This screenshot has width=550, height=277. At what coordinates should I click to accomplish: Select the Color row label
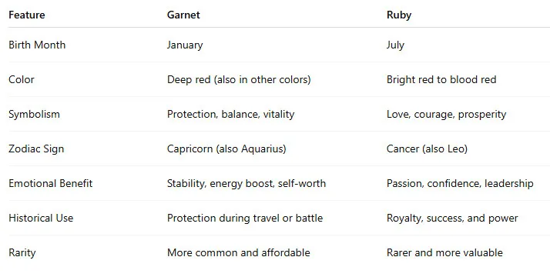pyautogui.click(x=22, y=79)
